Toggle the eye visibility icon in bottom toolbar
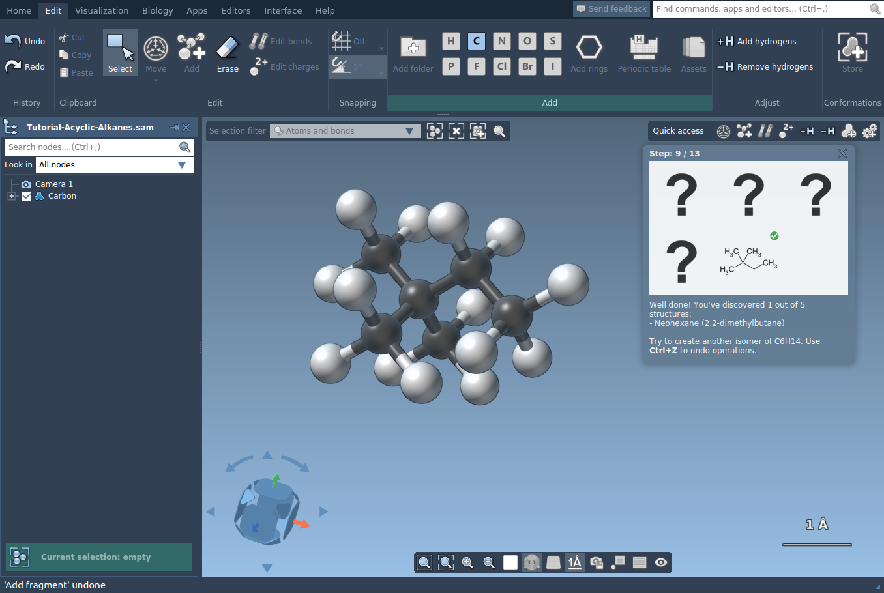Screen dimensions: 884x593 (x=661, y=562)
